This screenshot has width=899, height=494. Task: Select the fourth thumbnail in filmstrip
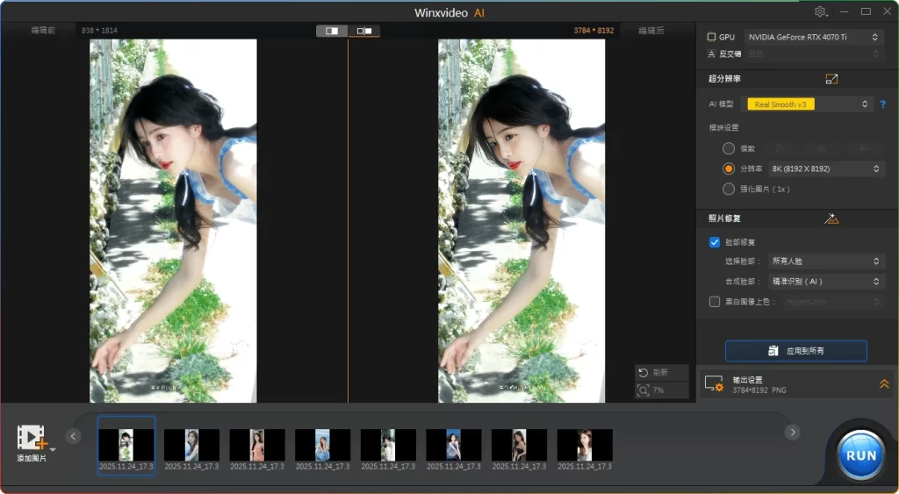point(322,445)
